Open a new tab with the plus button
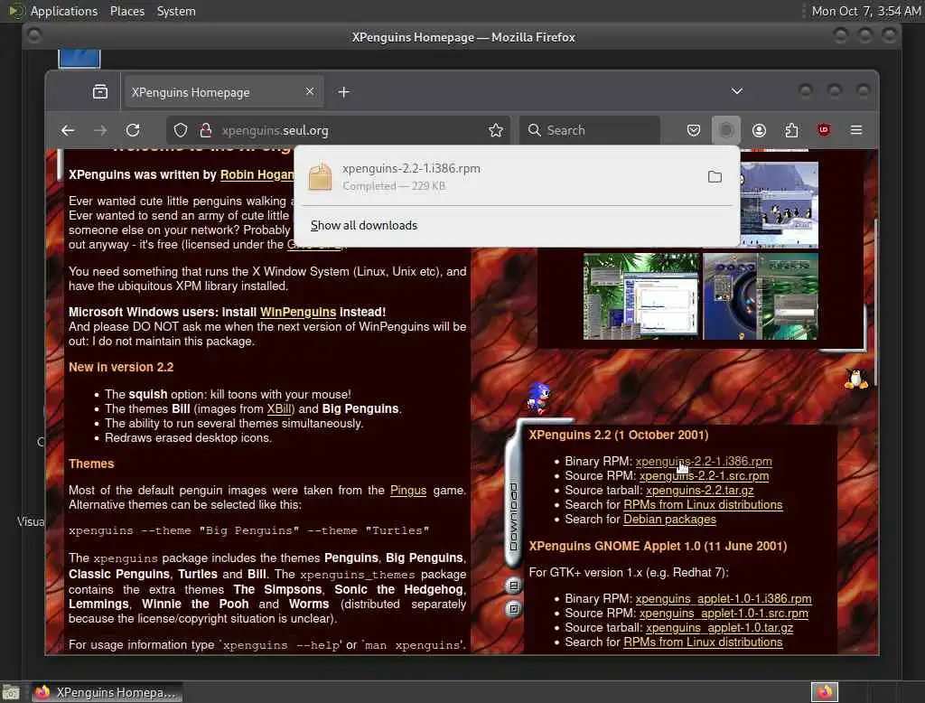Screen dimensions: 925x703 (x=344, y=92)
